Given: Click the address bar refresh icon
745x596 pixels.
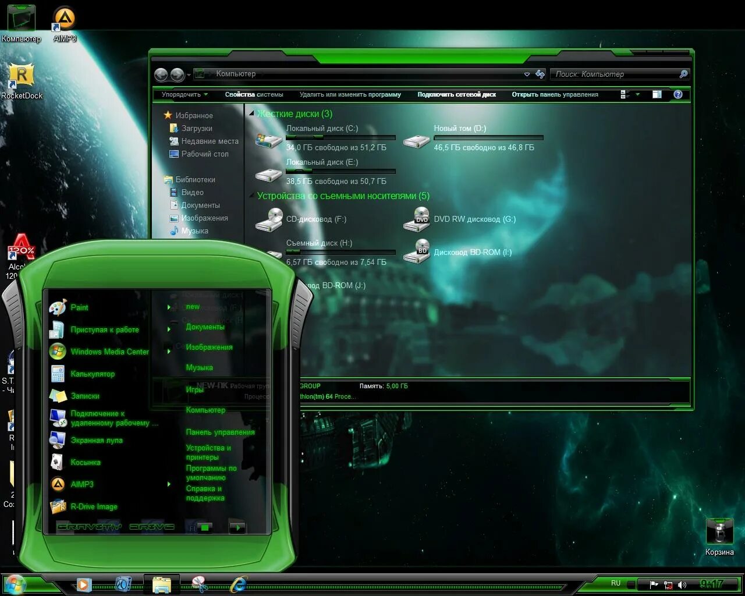Looking at the screenshot, I should click(540, 74).
